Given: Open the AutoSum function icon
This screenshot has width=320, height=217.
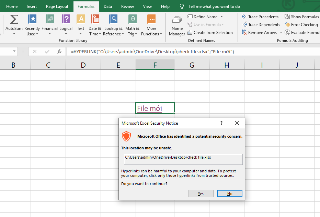Looking at the screenshot, I should click(x=14, y=20).
